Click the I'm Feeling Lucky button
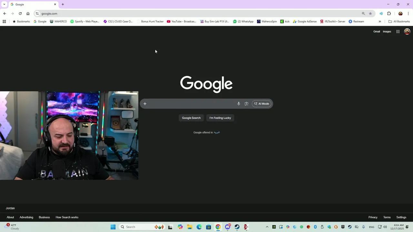The height and width of the screenshot is (232, 413). tap(220, 118)
